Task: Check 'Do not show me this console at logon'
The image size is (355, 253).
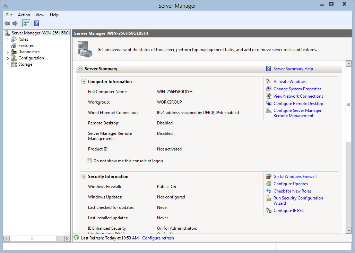Action: pyautogui.click(x=89, y=161)
